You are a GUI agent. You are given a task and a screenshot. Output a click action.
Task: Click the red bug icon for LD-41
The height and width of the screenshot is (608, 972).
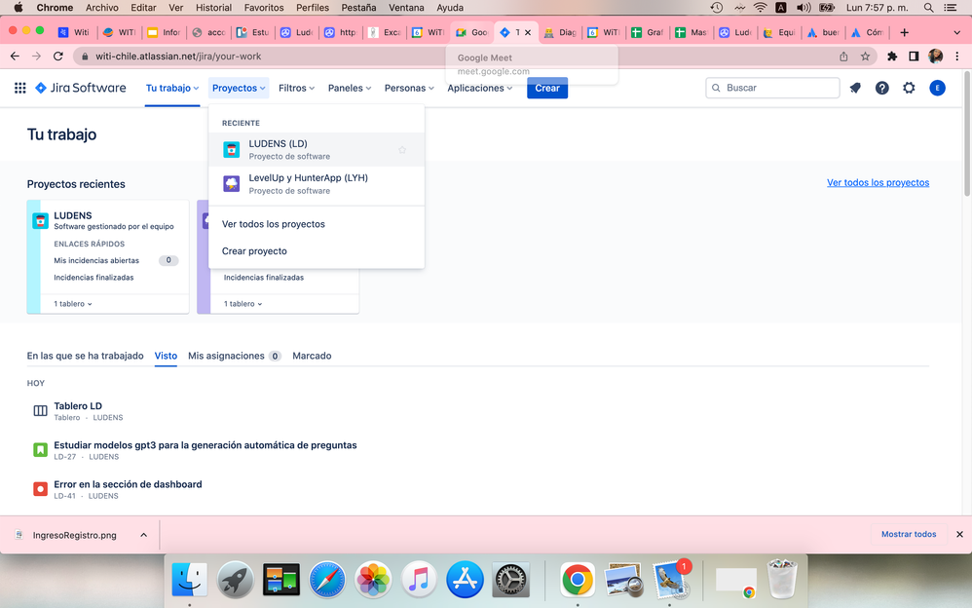tap(40, 489)
